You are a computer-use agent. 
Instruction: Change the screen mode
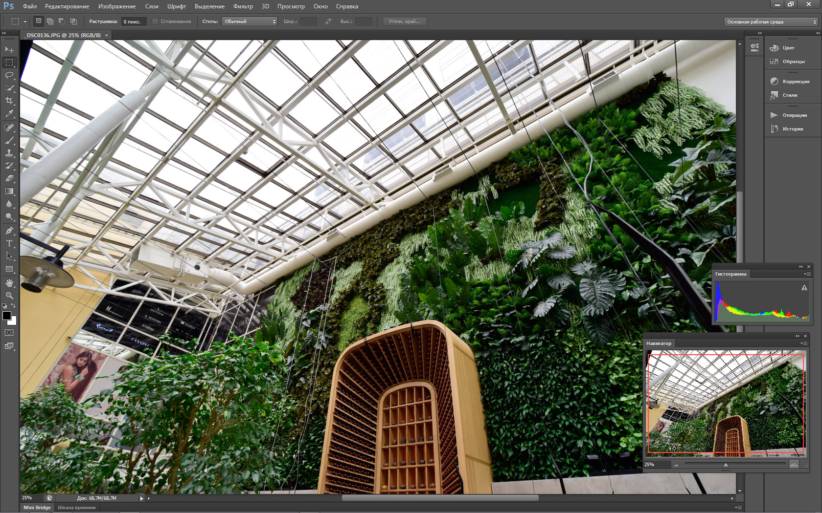9,346
